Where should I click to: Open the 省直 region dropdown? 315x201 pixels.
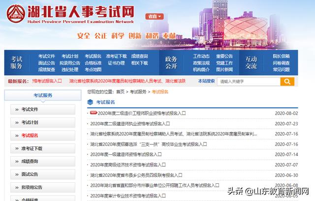pos(154,16)
